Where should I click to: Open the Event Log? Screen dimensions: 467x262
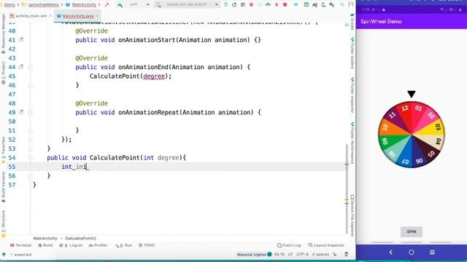[x=289, y=245]
